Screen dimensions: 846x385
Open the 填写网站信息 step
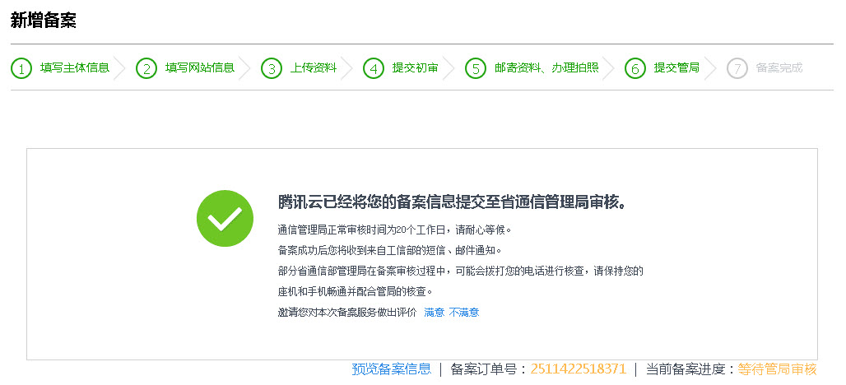point(200,68)
